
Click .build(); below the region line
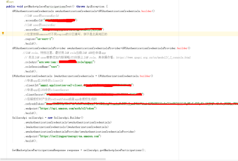31,43
